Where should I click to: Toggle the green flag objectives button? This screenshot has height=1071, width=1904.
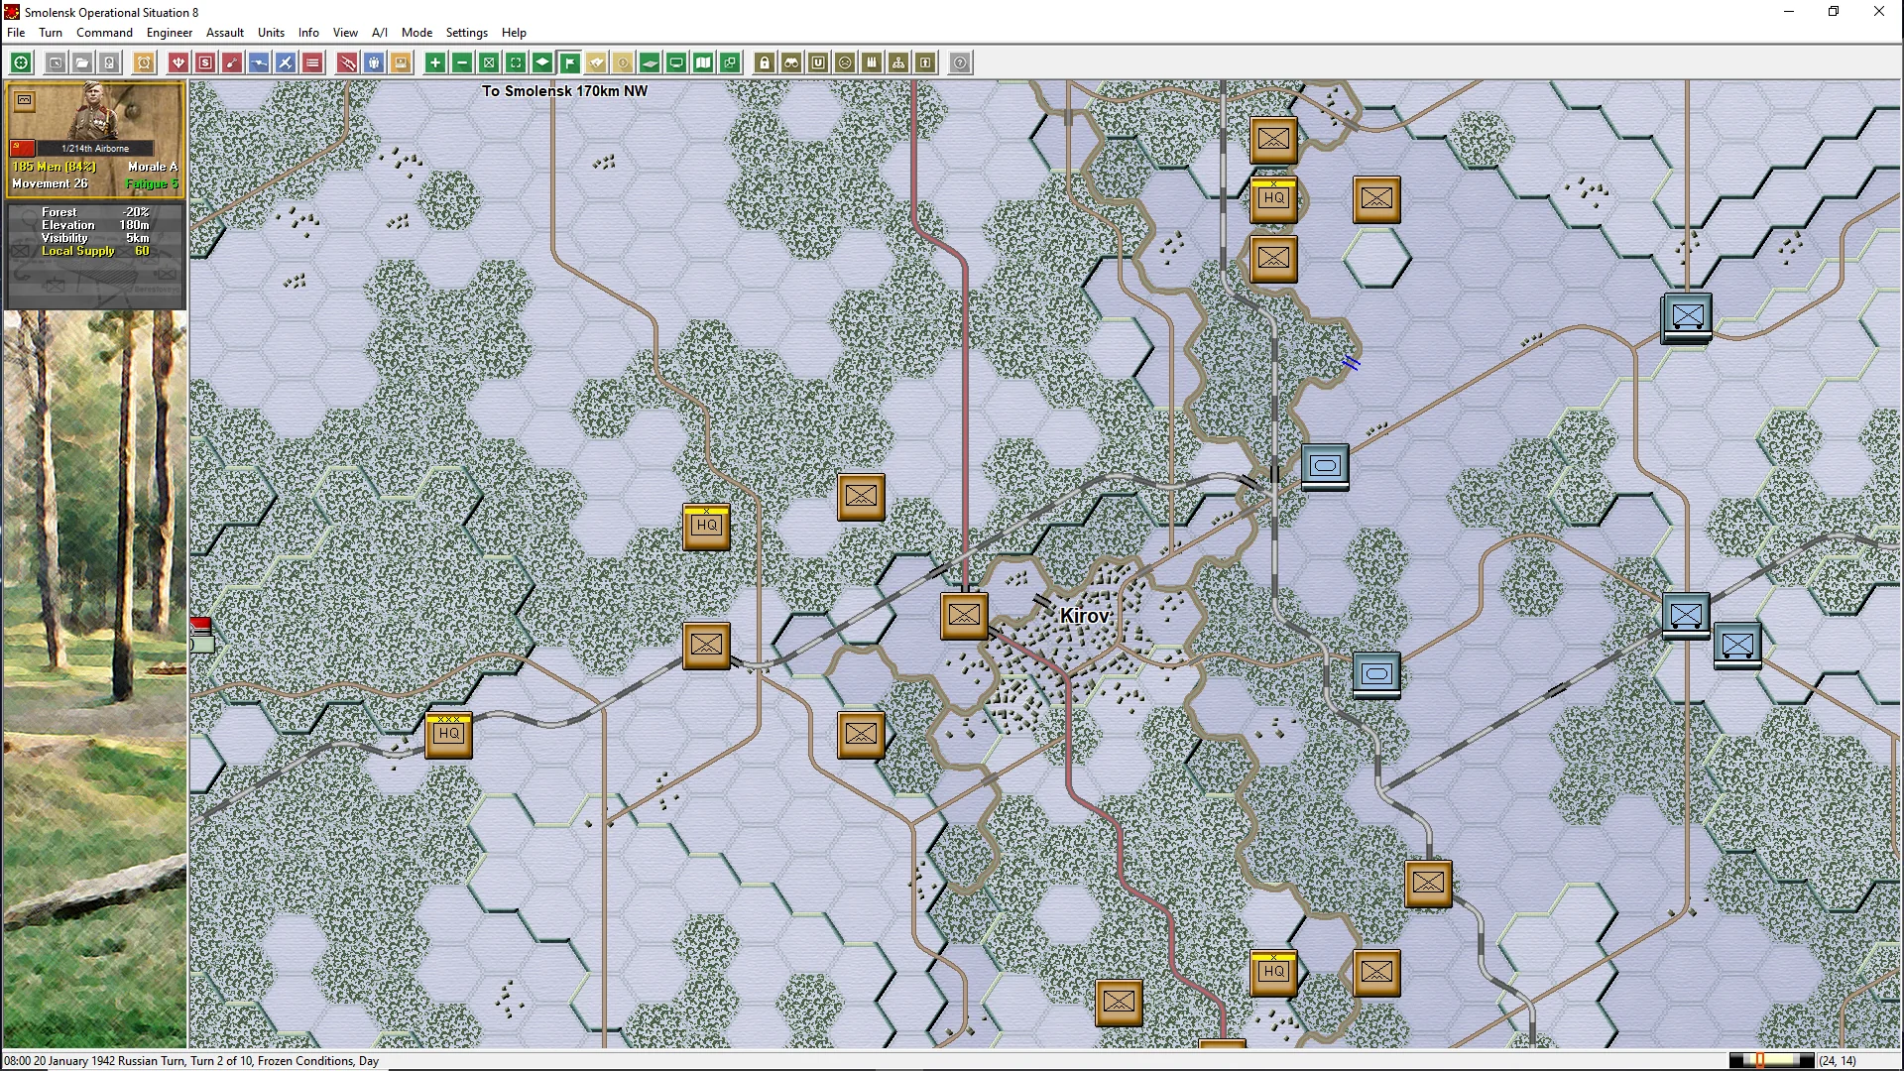point(569,63)
